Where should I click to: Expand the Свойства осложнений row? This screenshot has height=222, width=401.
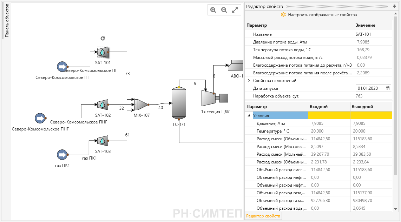pyautogui.click(x=249, y=80)
